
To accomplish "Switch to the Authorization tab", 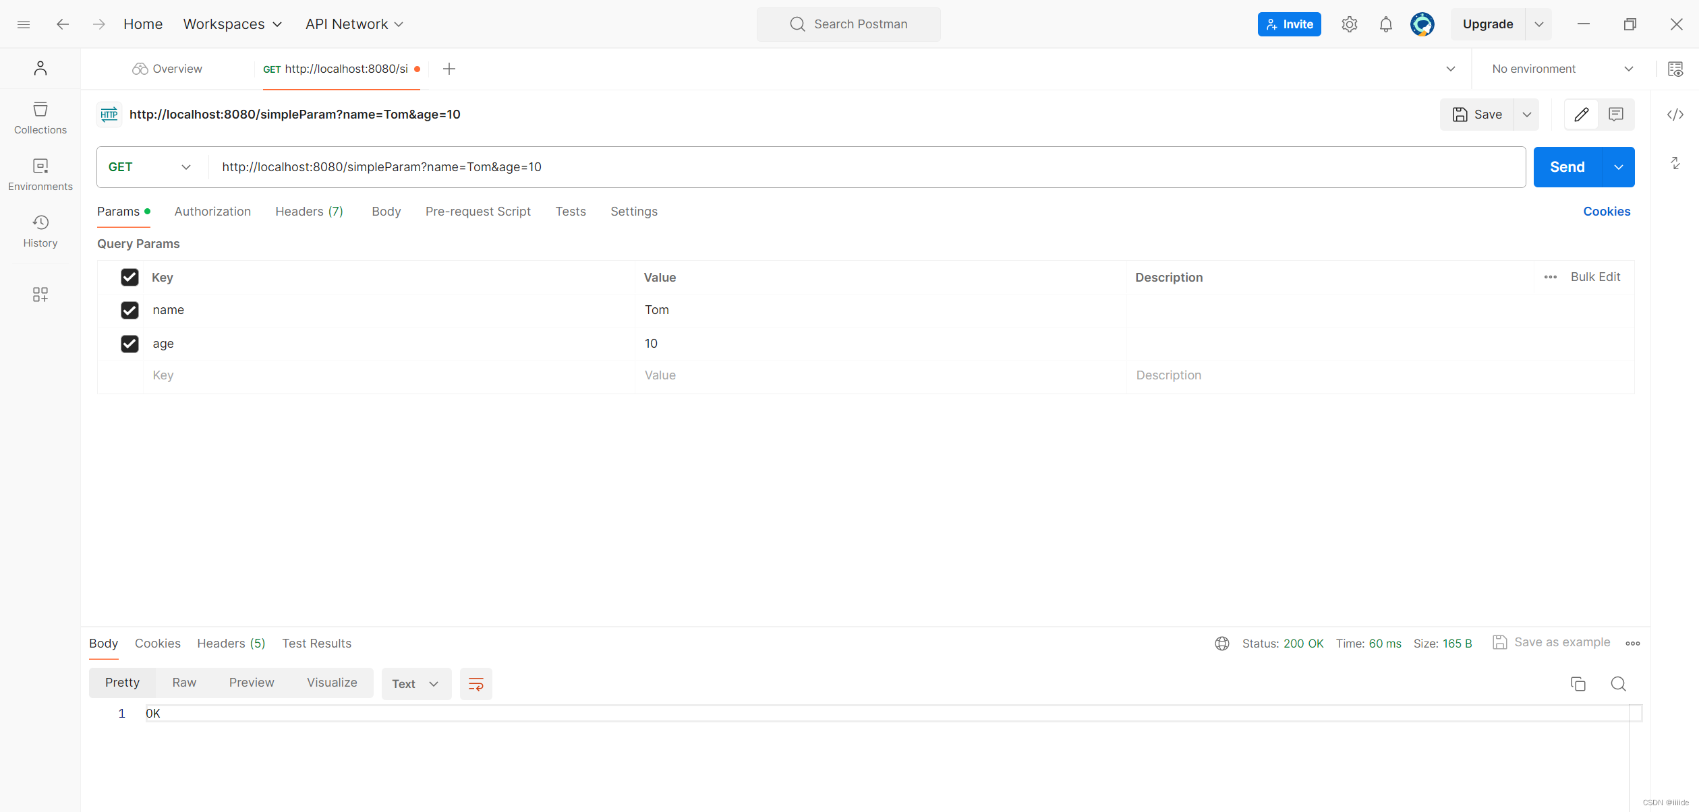I will pyautogui.click(x=212, y=212).
